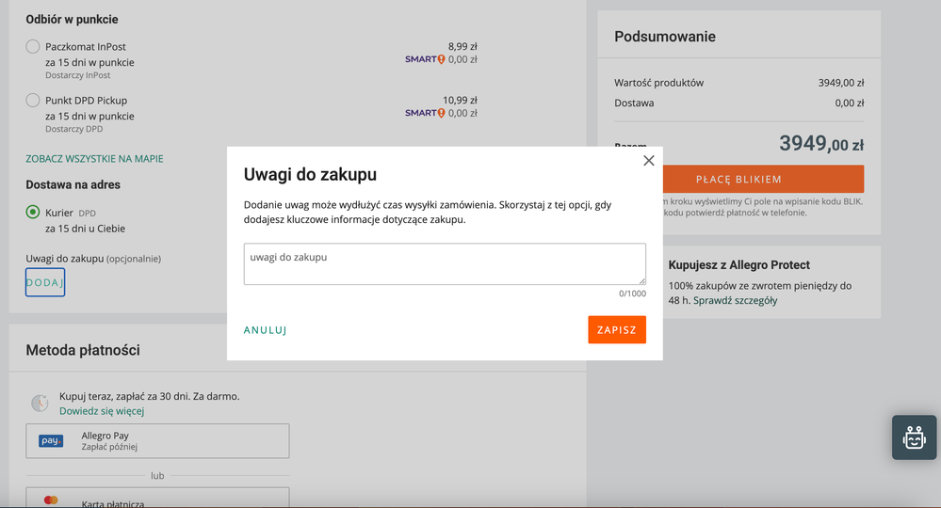Image resolution: width=941 pixels, height=508 pixels.
Task: Click the DODAJ notes button
Action: pyautogui.click(x=45, y=282)
